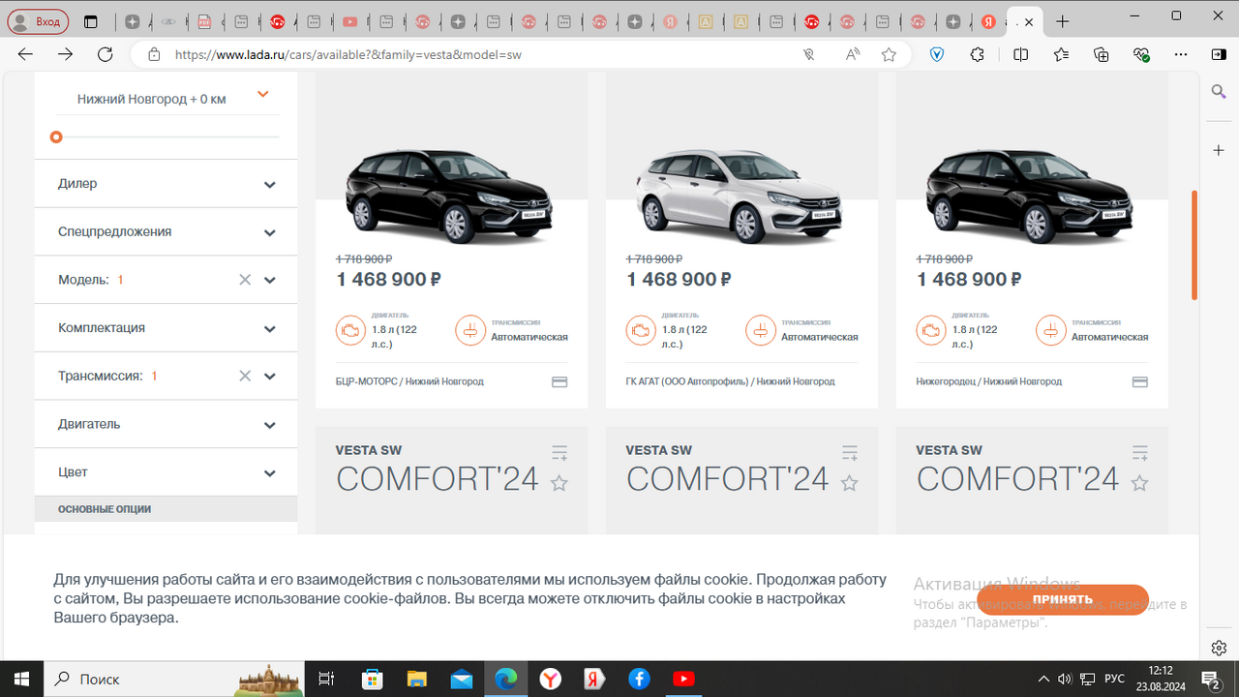Add a sidebar app with plus

1219,151
